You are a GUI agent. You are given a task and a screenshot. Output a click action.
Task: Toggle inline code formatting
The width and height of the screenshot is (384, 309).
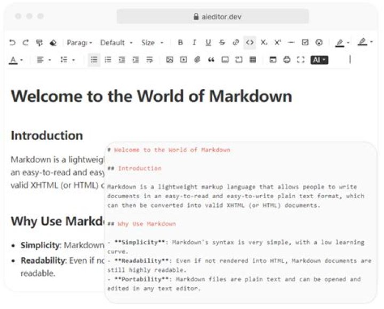coord(250,43)
